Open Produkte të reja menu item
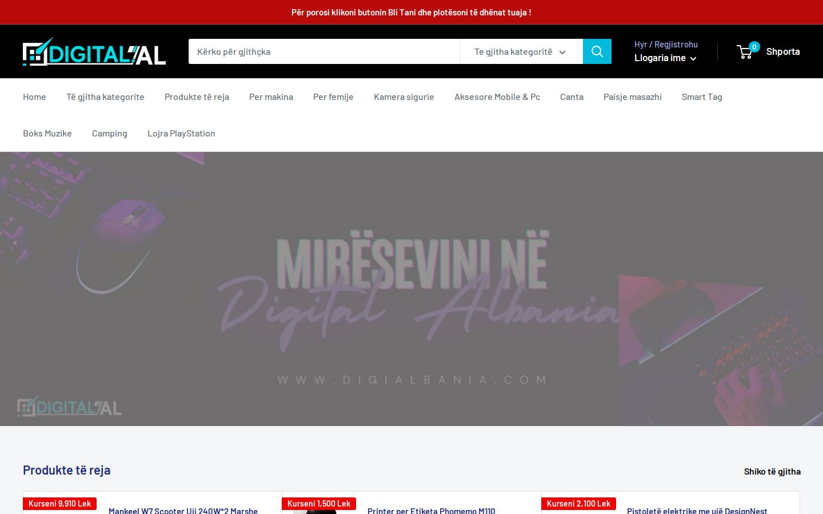The image size is (823, 514). (x=197, y=97)
